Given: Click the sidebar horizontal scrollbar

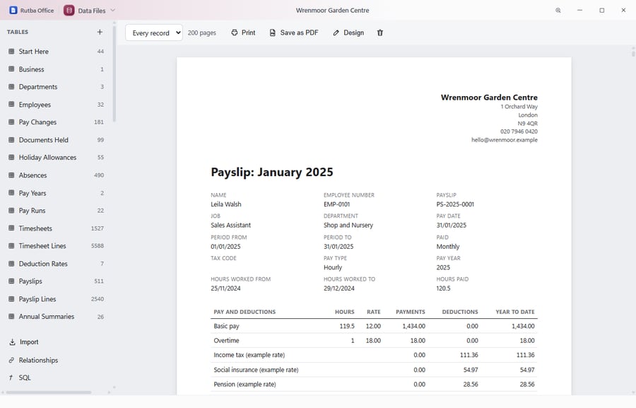Looking at the screenshot, I should [48, 392].
